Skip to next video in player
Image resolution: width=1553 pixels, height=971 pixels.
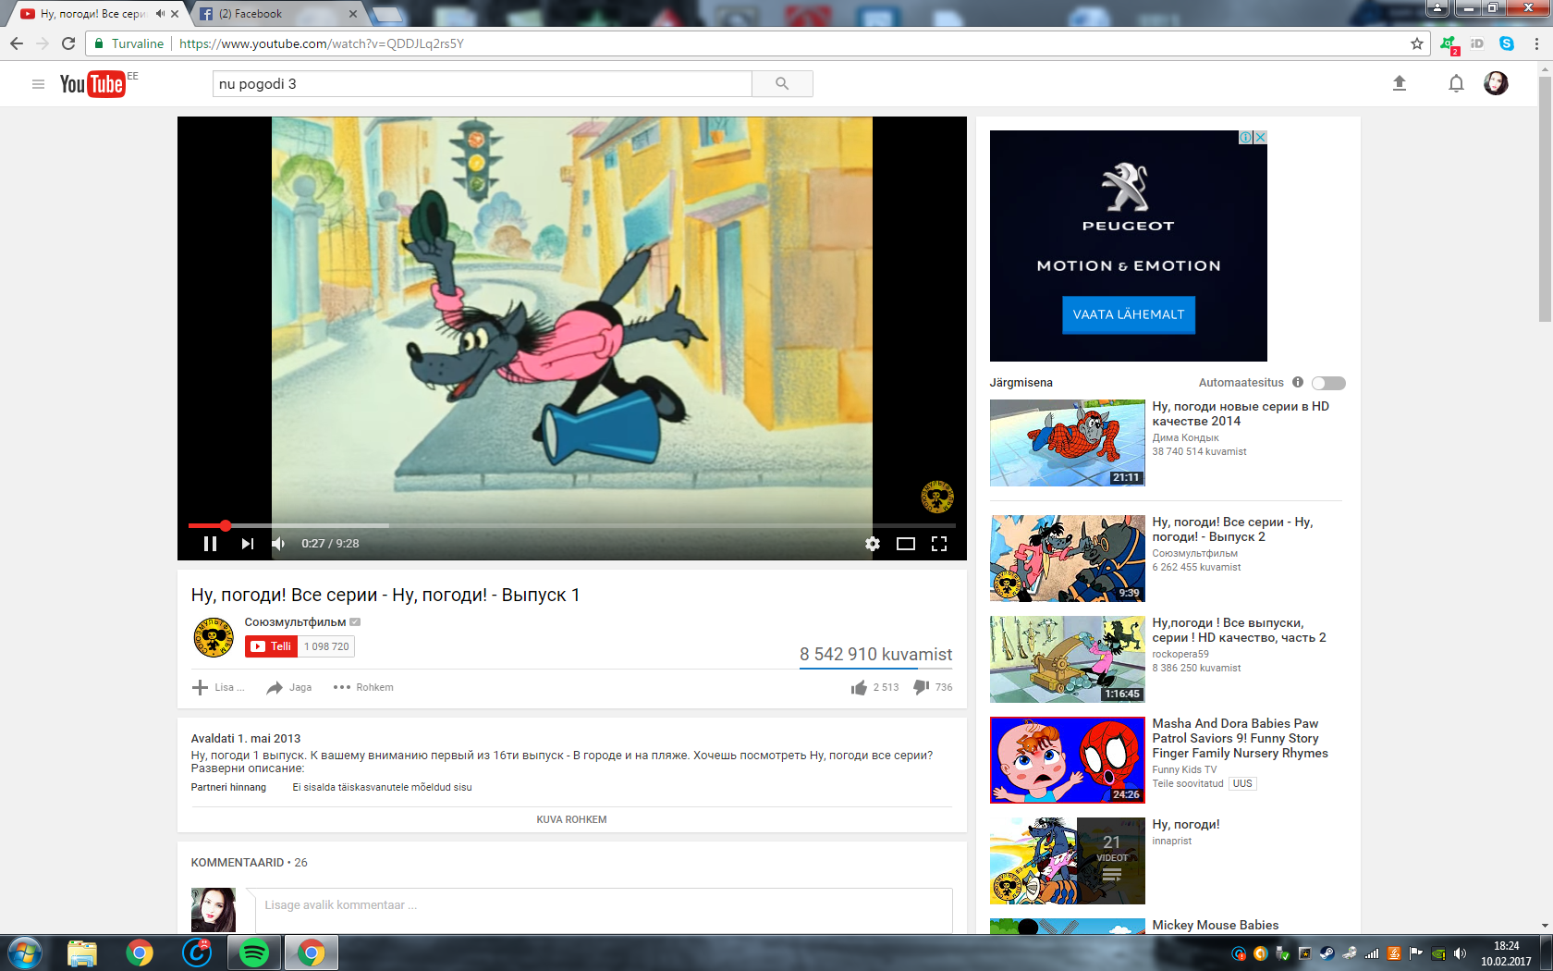coord(247,544)
